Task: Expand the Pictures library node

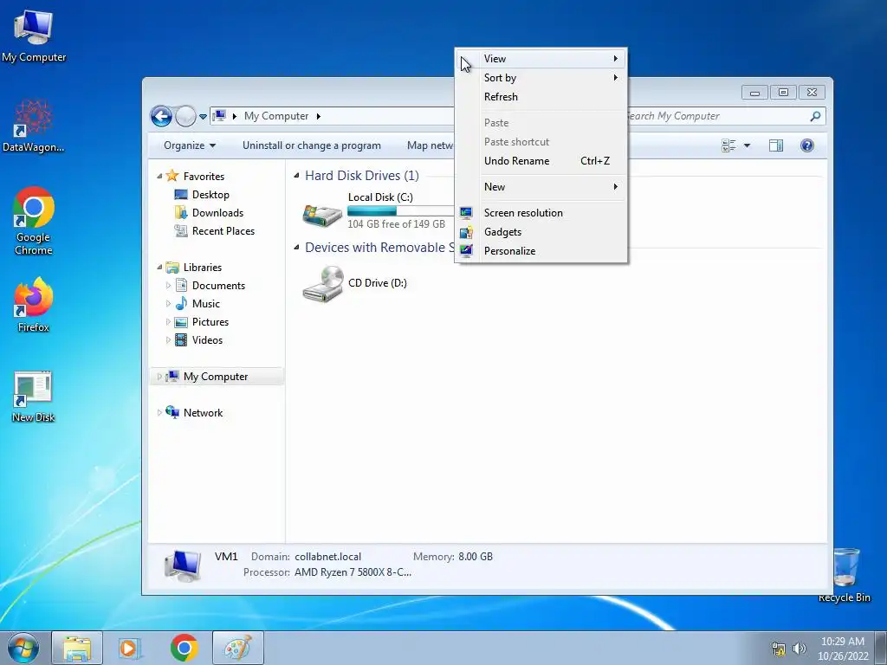Action: coord(168,322)
